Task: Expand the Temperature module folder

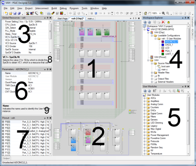Action: (144, 154)
